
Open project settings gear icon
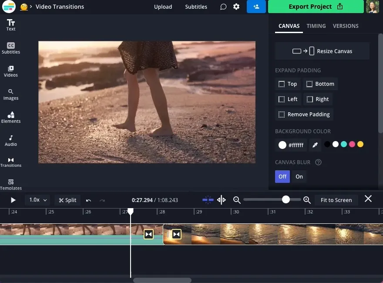tap(236, 7)
